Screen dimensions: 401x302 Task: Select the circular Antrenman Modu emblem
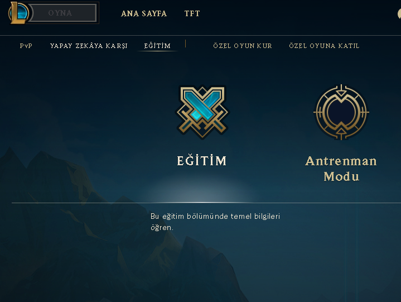tap(341, 112)
